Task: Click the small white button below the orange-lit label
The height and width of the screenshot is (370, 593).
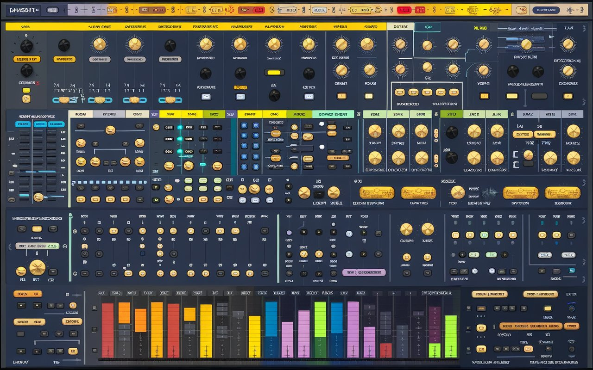Action: point(240,97)
